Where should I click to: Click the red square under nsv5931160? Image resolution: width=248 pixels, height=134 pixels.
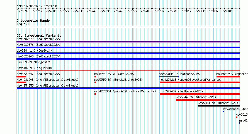(x=95, y=77)
